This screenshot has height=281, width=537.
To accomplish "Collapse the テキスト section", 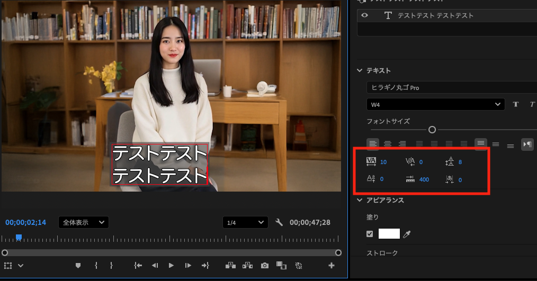I will click(360, 70).
